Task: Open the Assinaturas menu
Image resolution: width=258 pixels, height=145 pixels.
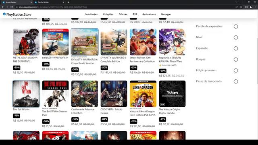Action: pyautogui.click(x=149, y=14)
